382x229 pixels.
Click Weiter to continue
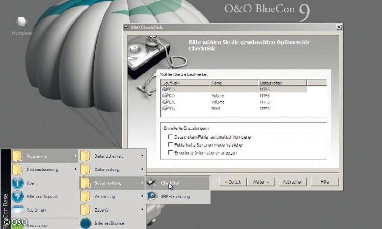(261, 182)
